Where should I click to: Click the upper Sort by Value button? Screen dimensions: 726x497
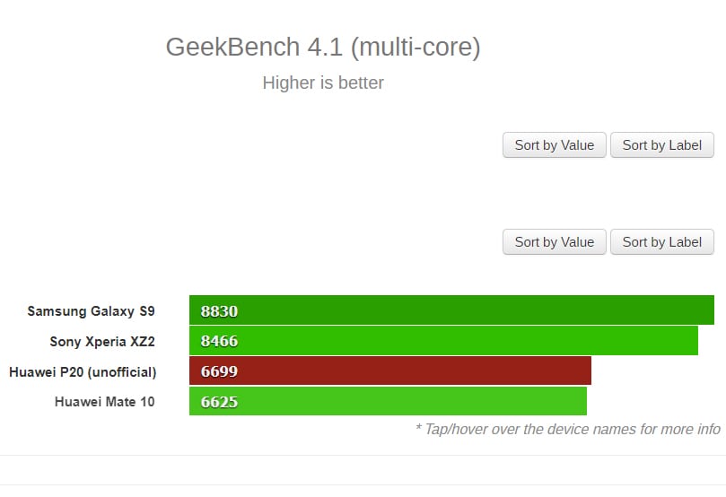click(555, 144)
